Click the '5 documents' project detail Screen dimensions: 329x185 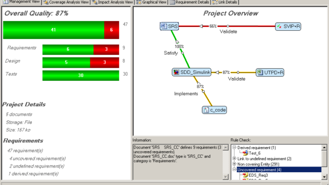click(19, 115)
